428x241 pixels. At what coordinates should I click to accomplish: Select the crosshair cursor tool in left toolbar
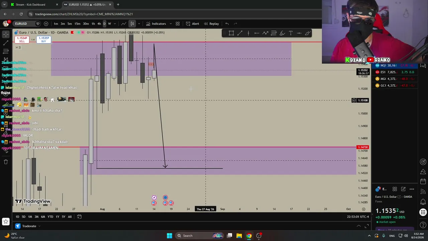point(6,34)
